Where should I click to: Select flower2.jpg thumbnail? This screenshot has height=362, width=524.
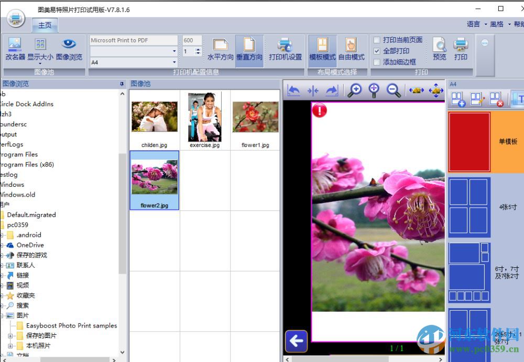tap(155, 180)
